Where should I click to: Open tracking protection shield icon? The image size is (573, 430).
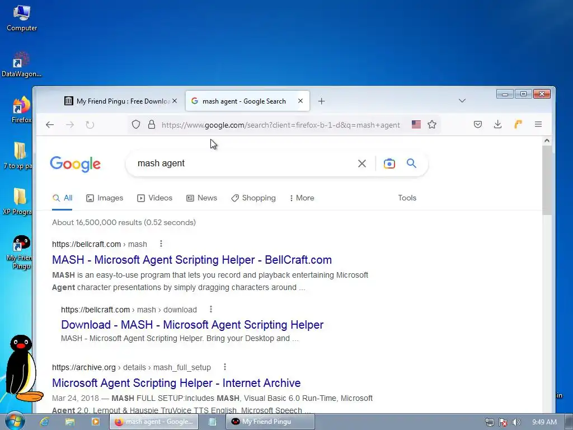point(136,124)
